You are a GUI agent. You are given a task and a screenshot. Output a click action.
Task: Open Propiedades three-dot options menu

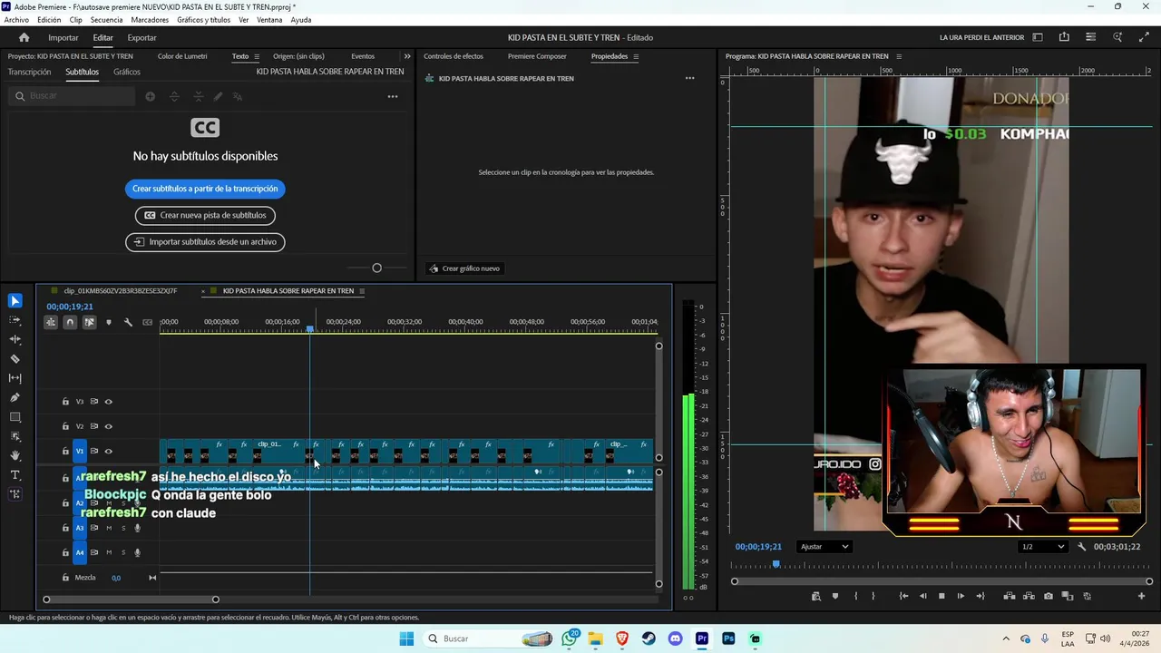(x=689, y=78)
